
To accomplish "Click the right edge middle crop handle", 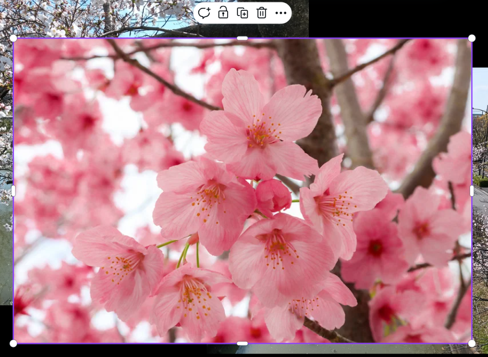I will pyautogui.click(x=472, y=191).
